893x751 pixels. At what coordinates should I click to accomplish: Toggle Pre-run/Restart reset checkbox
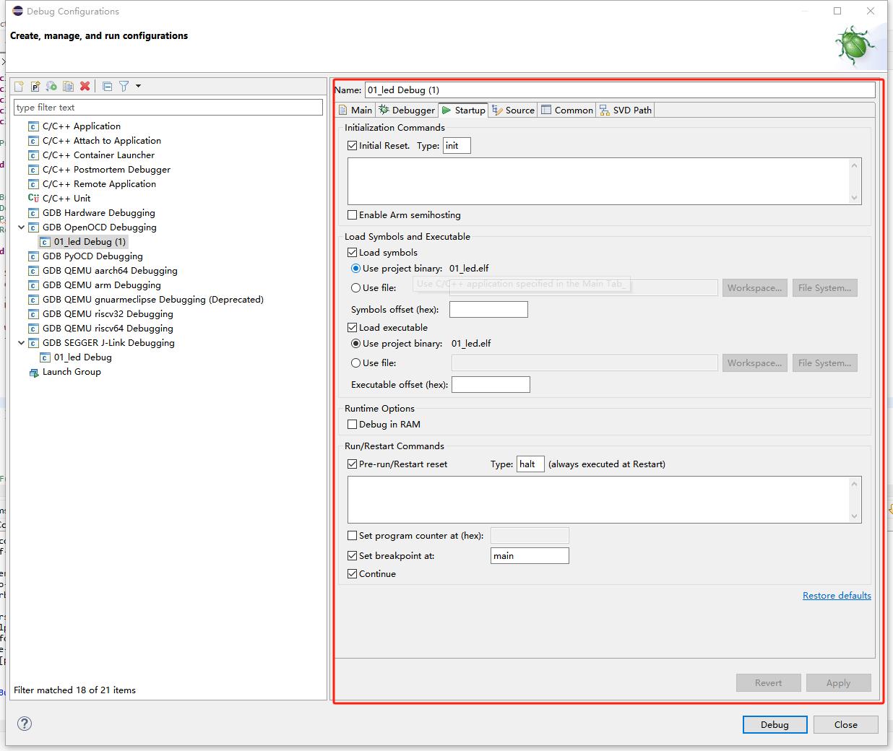[353, 464]
